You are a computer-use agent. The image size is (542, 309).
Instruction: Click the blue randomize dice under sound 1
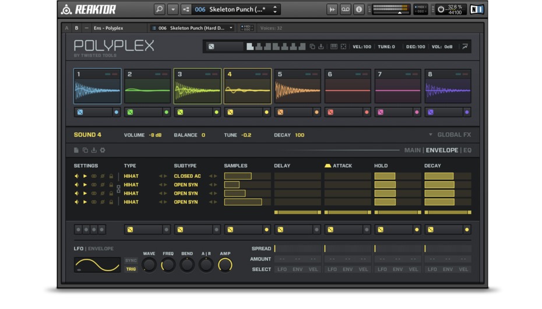[80, 112]
